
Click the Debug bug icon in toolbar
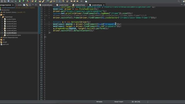[x=16, y=1]
